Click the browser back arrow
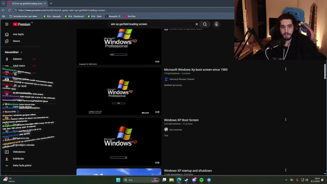The height and width of the screenshot is (184, 327). 3,10
